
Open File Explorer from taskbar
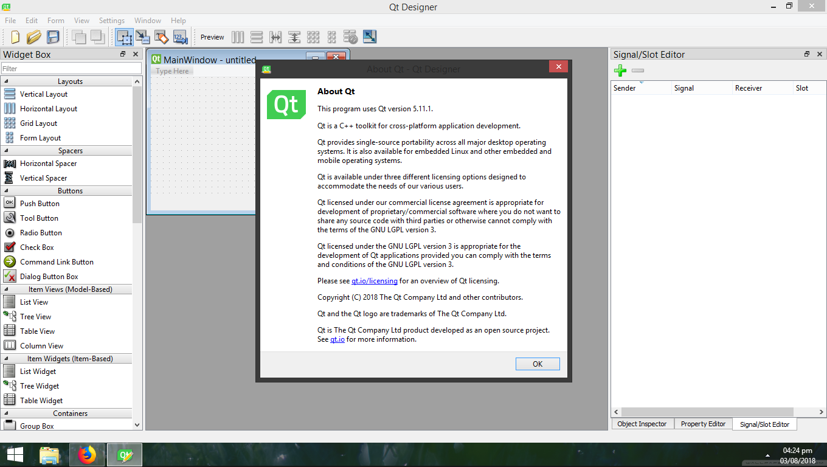[50, 455]
